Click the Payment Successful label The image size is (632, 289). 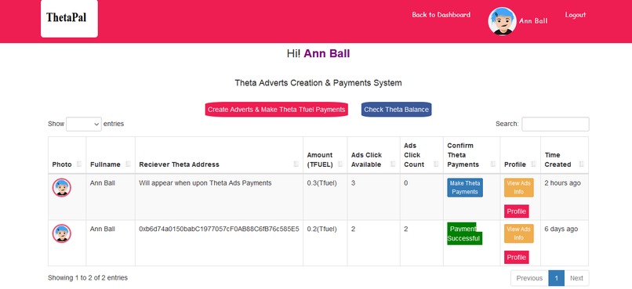pyautogui.click(x=464, y=233)
